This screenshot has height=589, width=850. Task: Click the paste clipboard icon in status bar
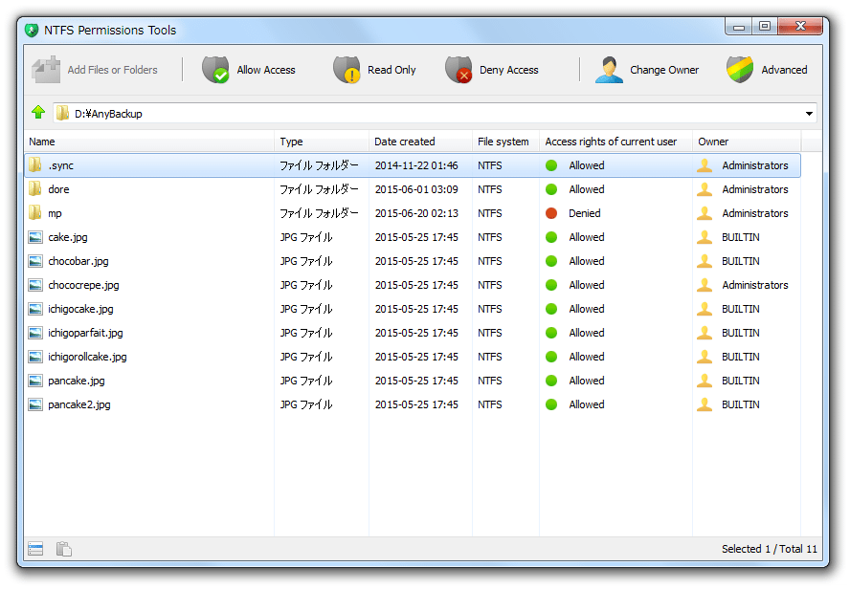[x=64, y=549]
